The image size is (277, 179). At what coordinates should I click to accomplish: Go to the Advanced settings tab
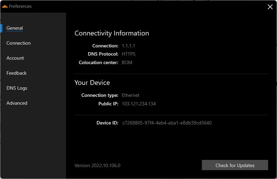pyautogui.click(x=17, y=103)
